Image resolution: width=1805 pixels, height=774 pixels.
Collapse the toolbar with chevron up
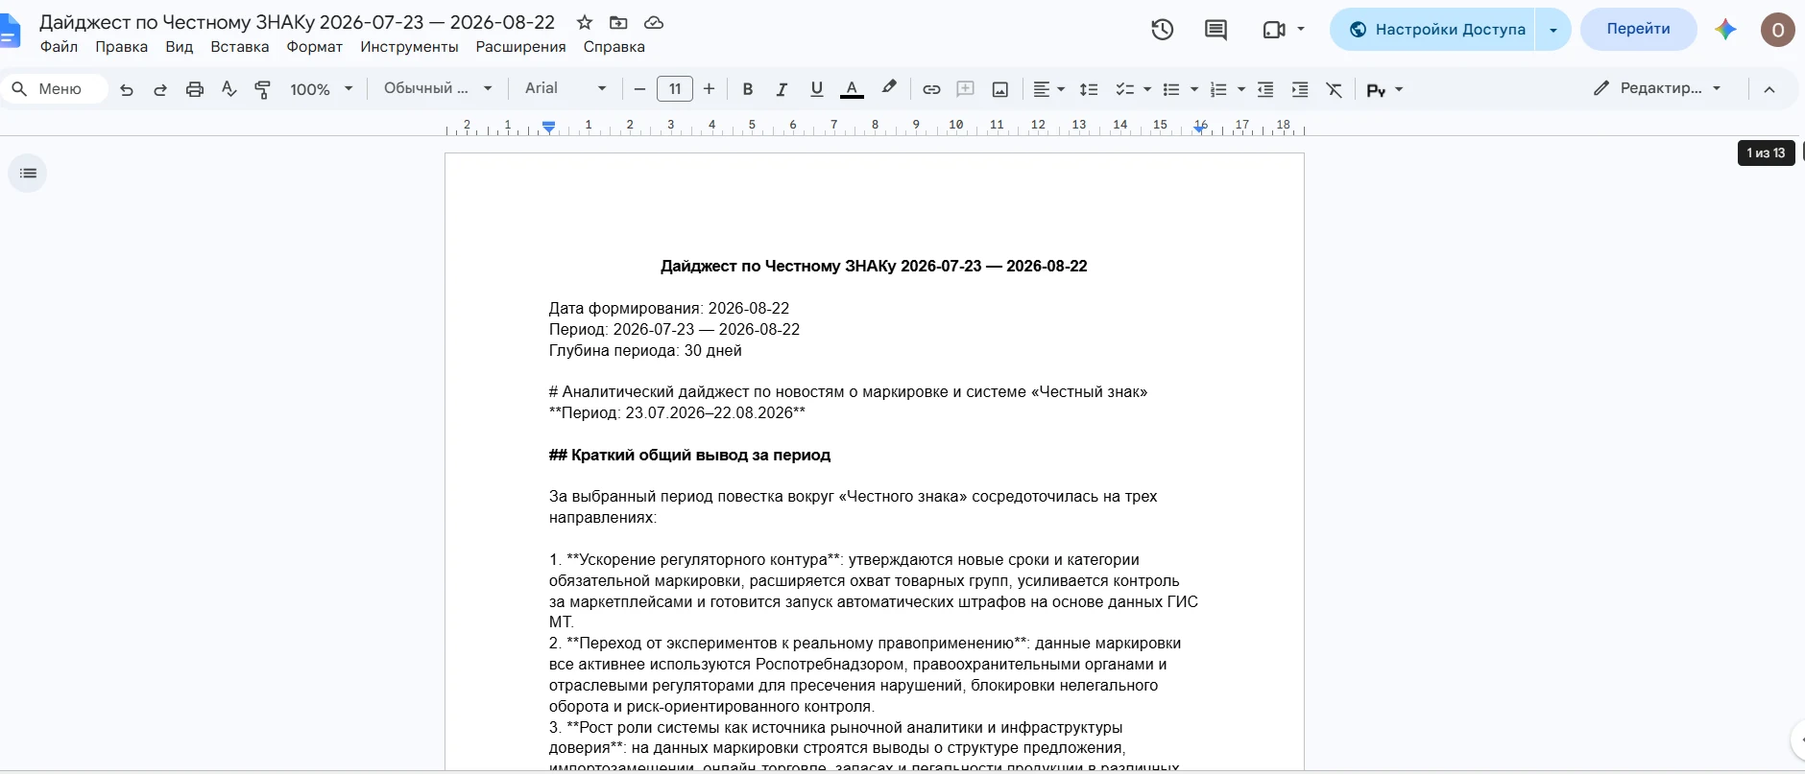[1769, 89]
